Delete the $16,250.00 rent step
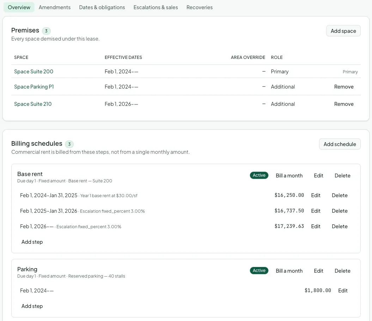The height and width of the screenshot is (321, 372). click(340, 195)
